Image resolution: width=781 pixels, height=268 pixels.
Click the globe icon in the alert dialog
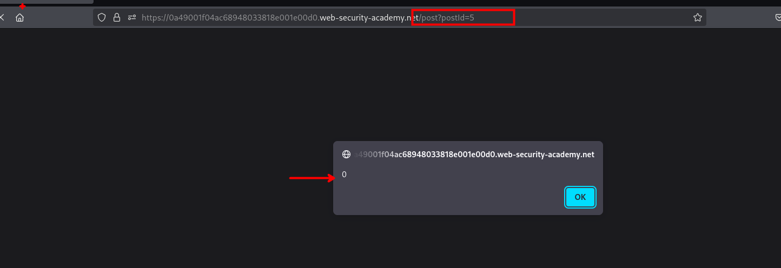pyautogui.click(x=347, y=155)
